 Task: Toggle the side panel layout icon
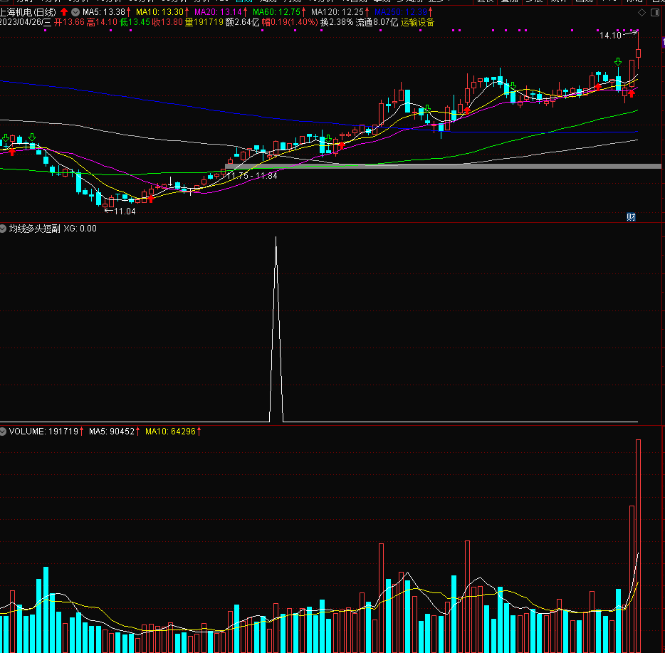(x=655, y=13)
